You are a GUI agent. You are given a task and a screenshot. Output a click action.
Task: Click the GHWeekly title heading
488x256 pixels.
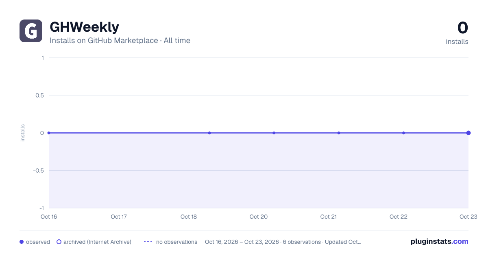tap(84, 27)
